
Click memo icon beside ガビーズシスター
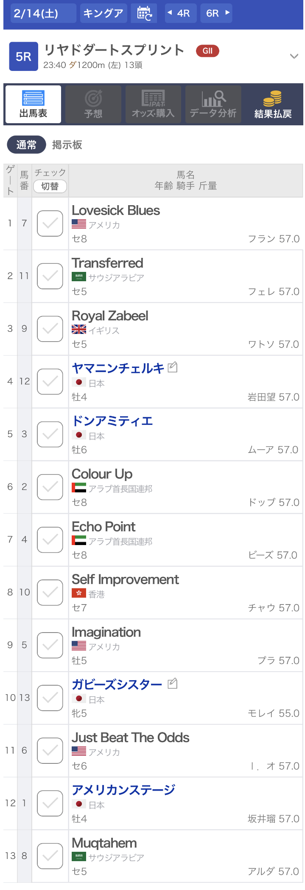(x=172, y=684)
